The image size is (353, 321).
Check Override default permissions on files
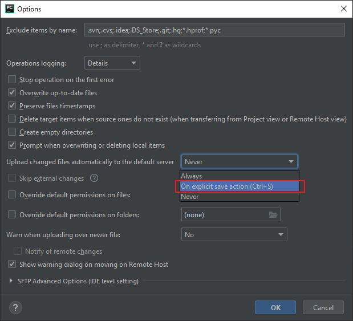tap(12, 195)
